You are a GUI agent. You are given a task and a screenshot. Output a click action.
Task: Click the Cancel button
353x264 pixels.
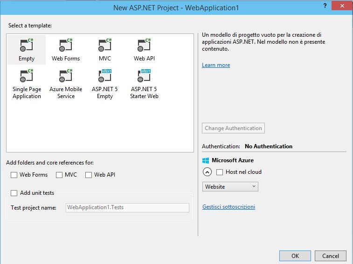331,256
